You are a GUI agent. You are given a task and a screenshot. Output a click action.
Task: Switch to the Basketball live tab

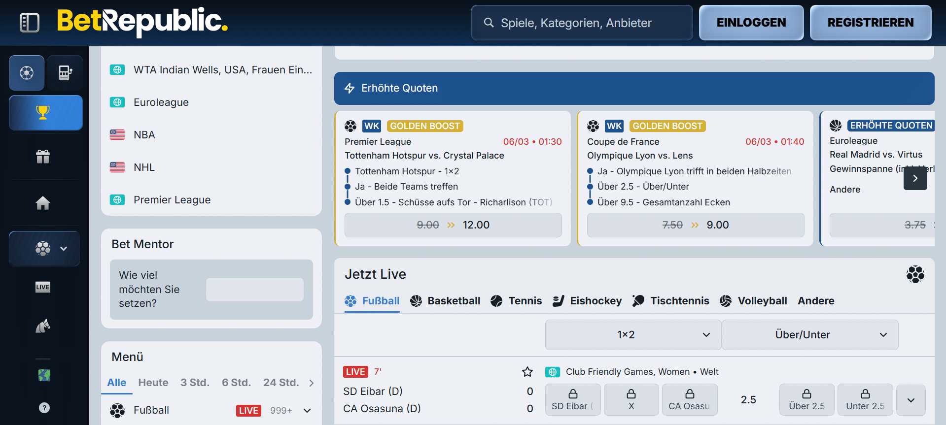pos(445,301)
